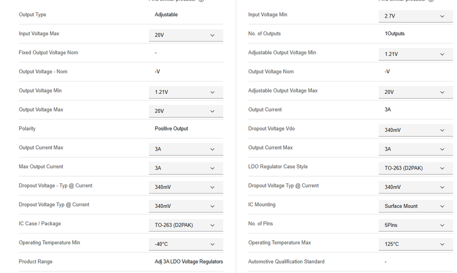This screenshot has height=273, width=457.
Task: Expand the Max Output Current dropdown
Action: pos(186,168)
